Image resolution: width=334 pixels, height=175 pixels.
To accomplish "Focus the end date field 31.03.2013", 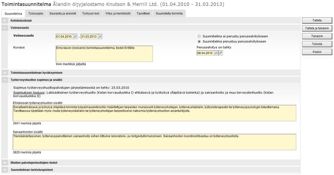I will click(89, 36).
